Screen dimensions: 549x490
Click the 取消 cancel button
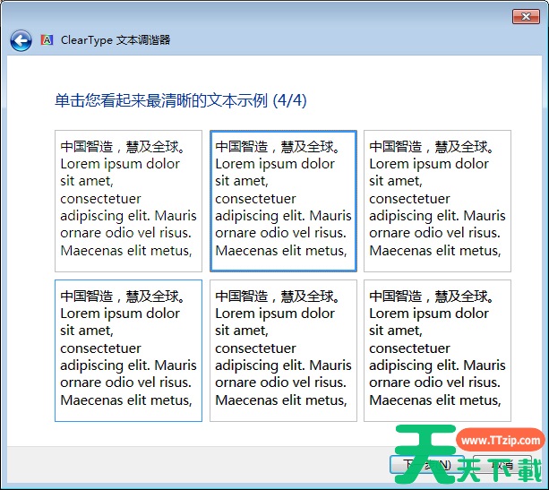(x=507, y=465)
